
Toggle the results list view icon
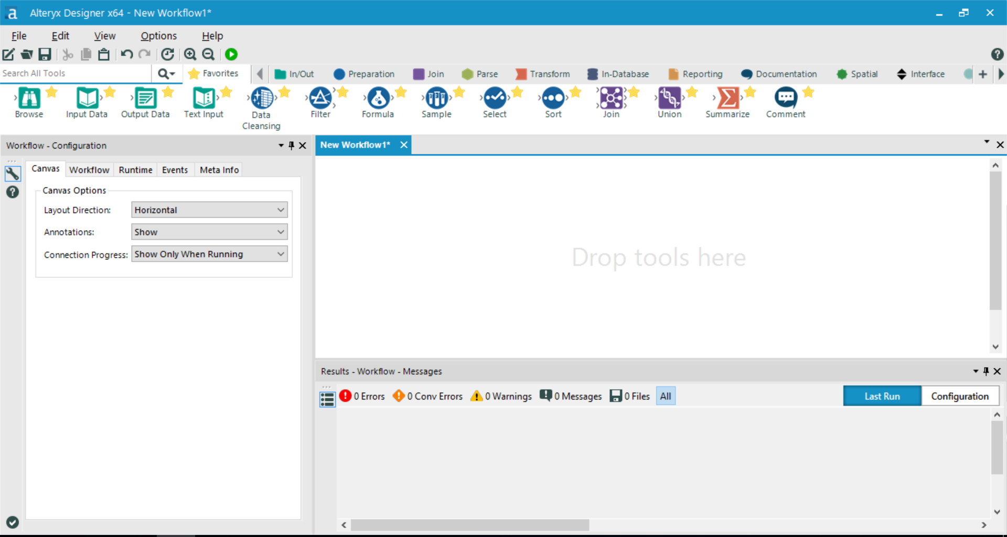[327, 399]
